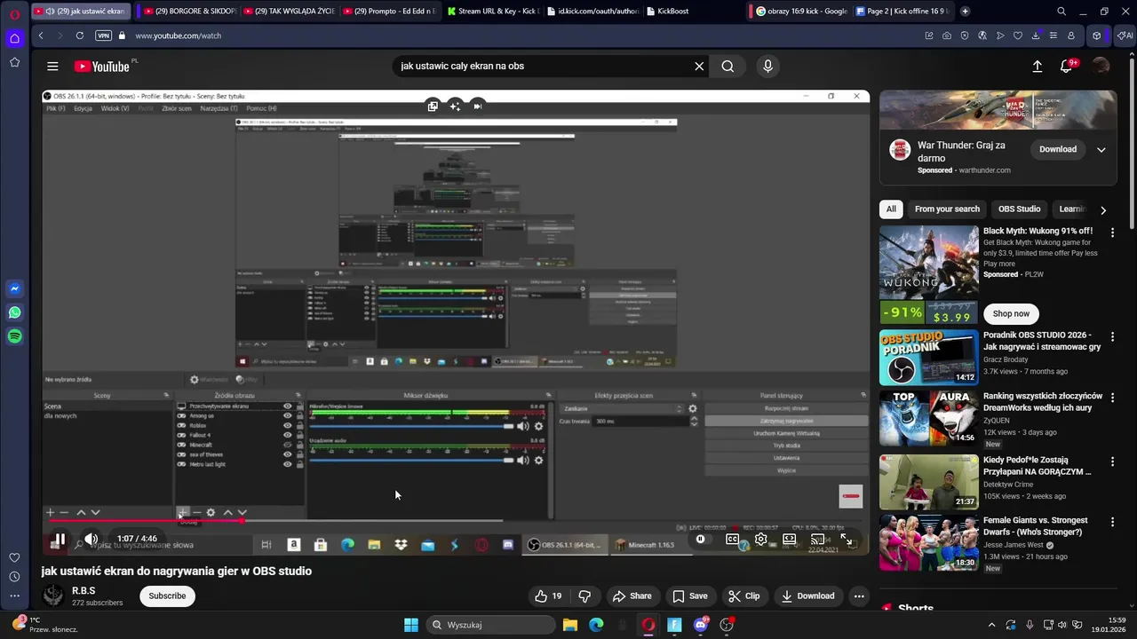
Task: Open more actions beside the Download button
Action: coord(859,596)
